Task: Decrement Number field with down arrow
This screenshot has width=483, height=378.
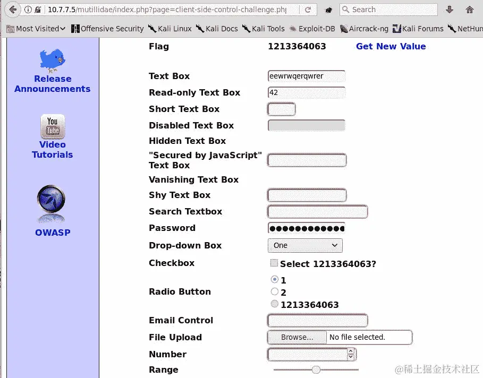Action: point(351,357)
